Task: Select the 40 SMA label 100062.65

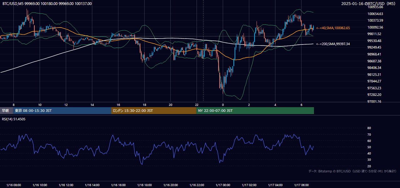Action: [x=333, y=28]
